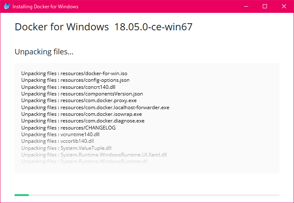Screen dimensions: 294x203
Task: Select the resources/com.docker.isowrap.exe log line
Action: [82, 114]
